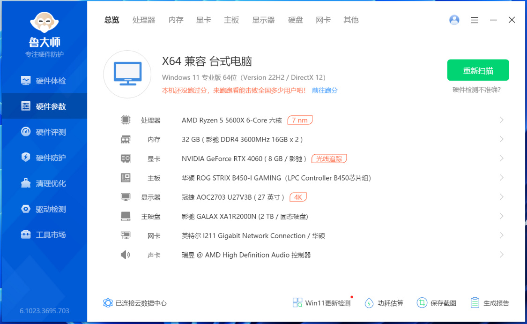Click the processor chip icon

(x=126, y=120)
